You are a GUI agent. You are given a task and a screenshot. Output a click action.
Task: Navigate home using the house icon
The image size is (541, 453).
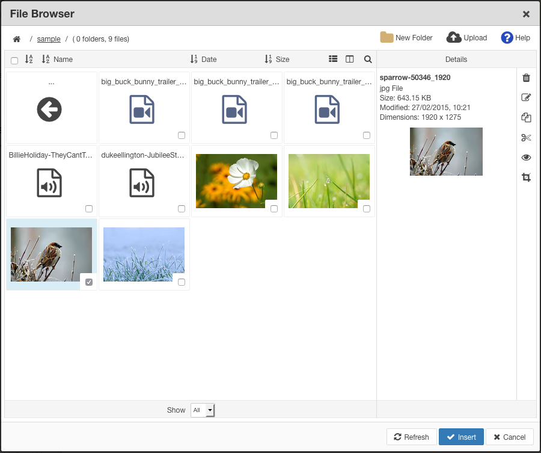pyautogui.click(x=16, y=39)
